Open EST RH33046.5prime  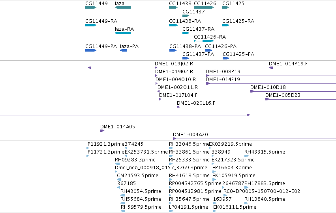189,144
